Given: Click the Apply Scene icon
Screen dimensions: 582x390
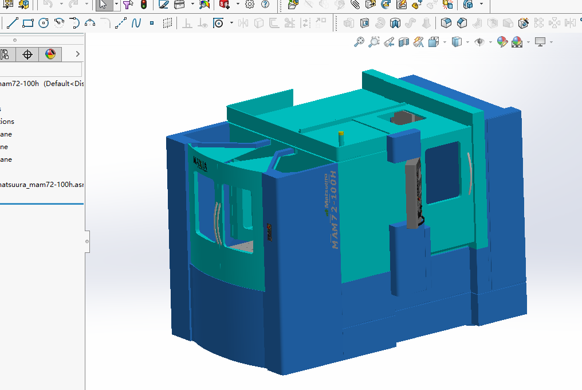Looking at the screenshot, I should [x=517, y=42].
